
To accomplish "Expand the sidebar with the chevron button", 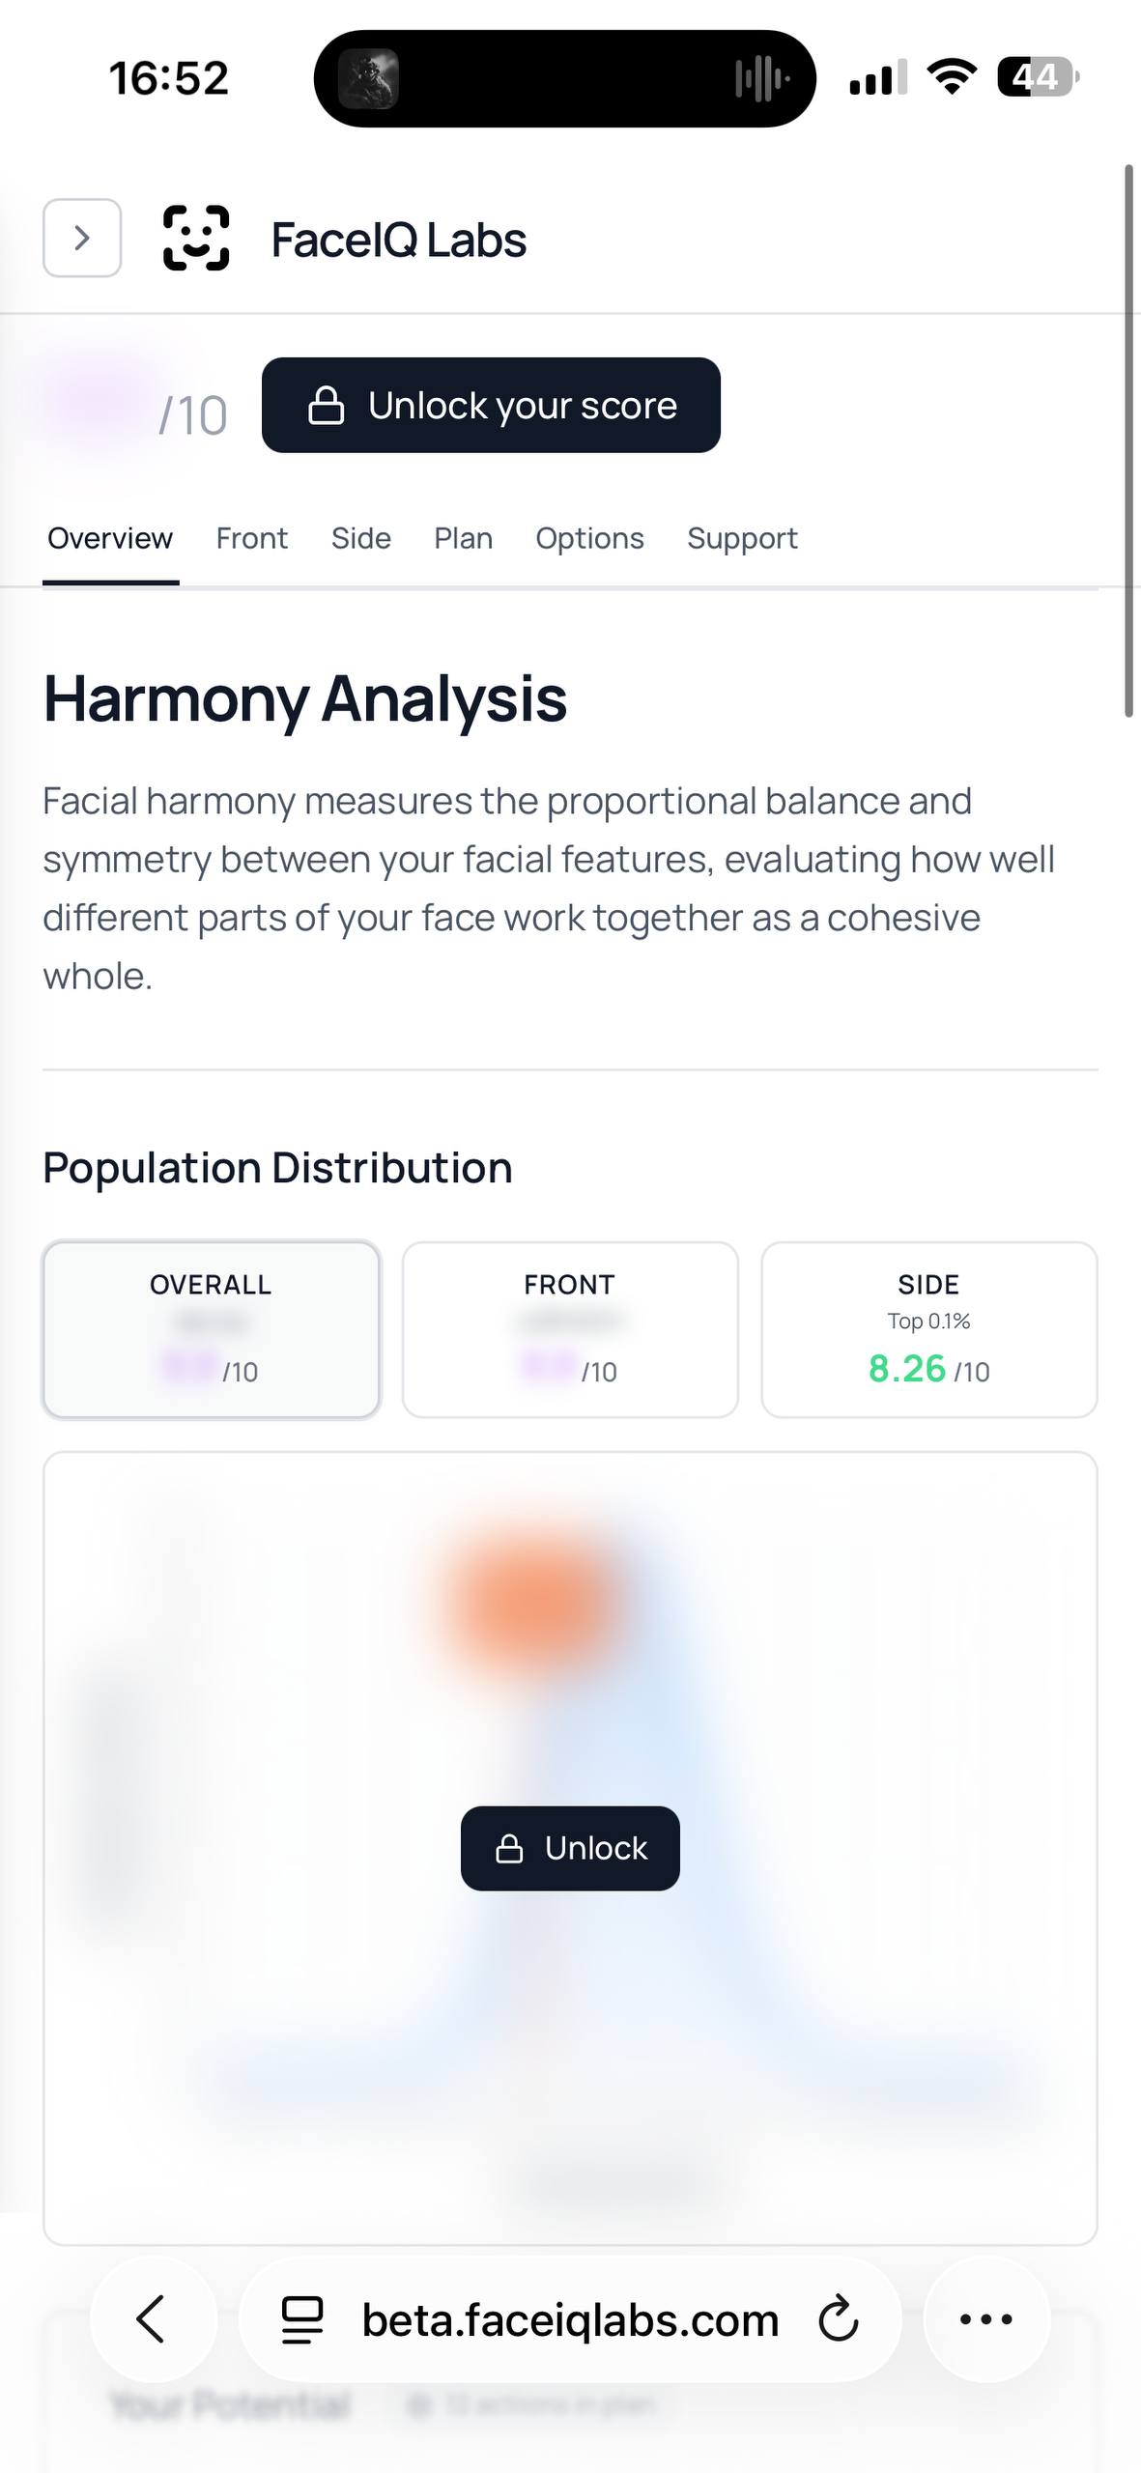I will coord(82,238).
